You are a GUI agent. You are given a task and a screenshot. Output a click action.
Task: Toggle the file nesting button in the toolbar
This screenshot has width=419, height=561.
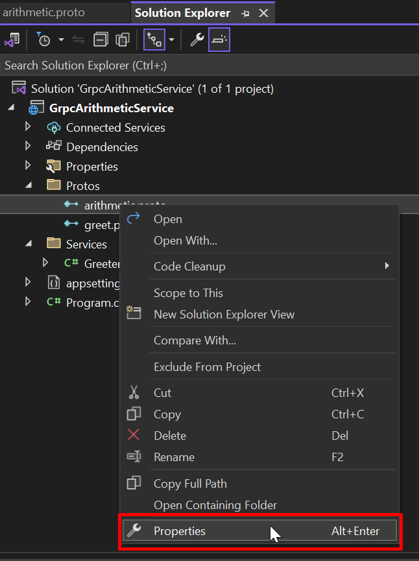tap(154, 40)
